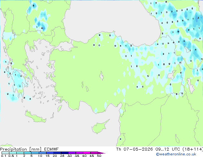Click the (18+114) forecast hour label
The width and height of the screenshot is (203, 157).
[x=193, y=149]
